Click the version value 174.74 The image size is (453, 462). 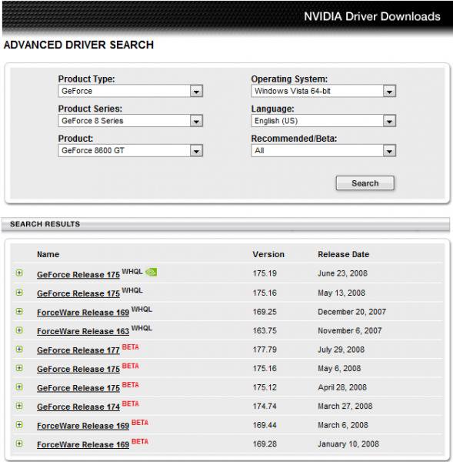click(x=265, y=407)
